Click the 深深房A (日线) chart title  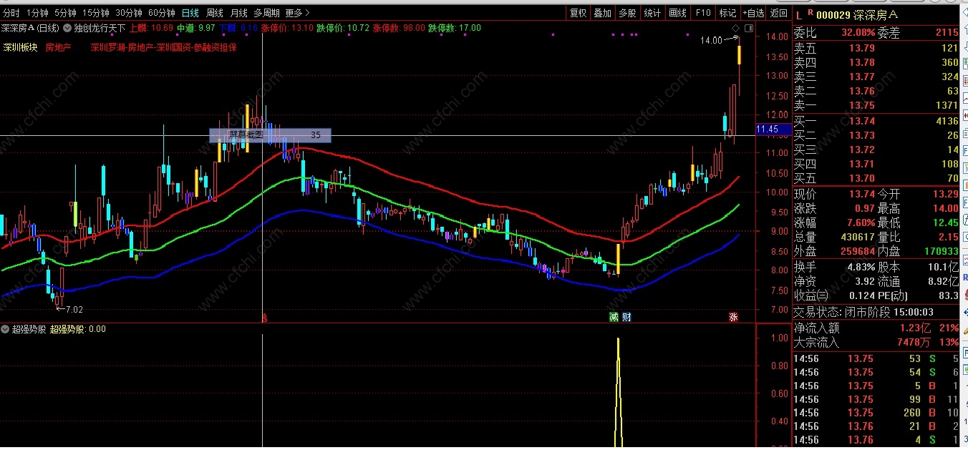(x=30, y=28)
